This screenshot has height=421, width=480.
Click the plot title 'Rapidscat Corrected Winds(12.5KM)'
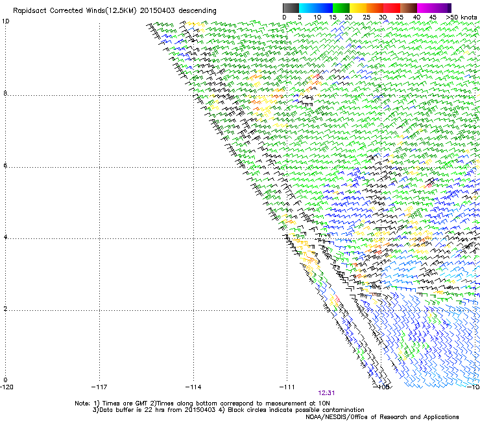(x=75, y=11)
